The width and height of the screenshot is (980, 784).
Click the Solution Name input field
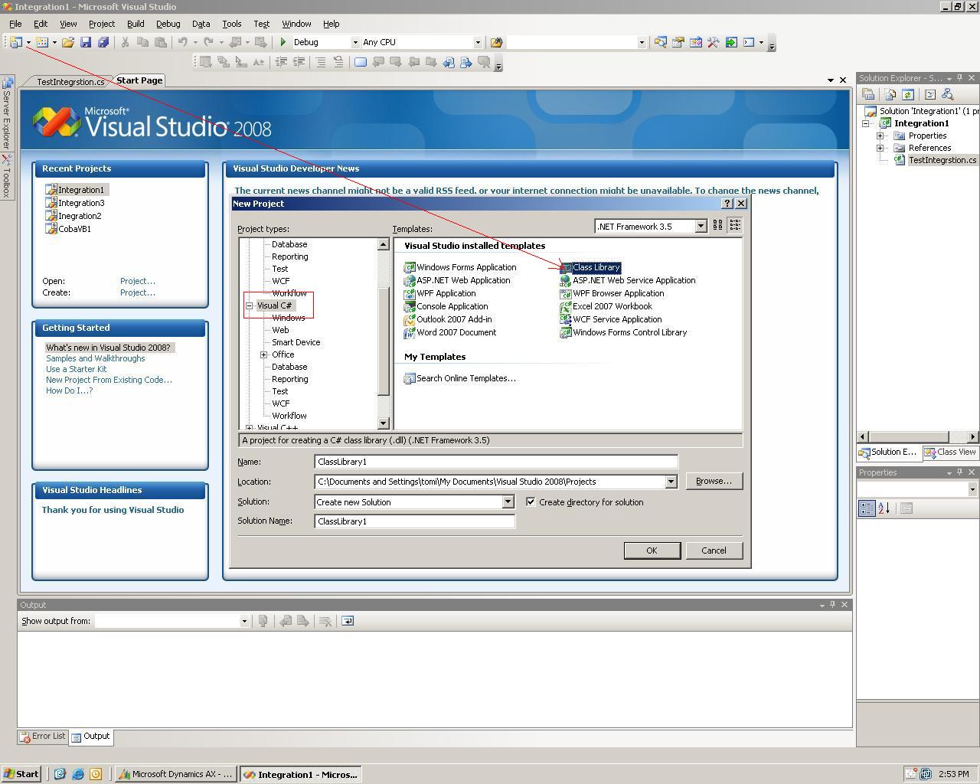pos(415,521)
